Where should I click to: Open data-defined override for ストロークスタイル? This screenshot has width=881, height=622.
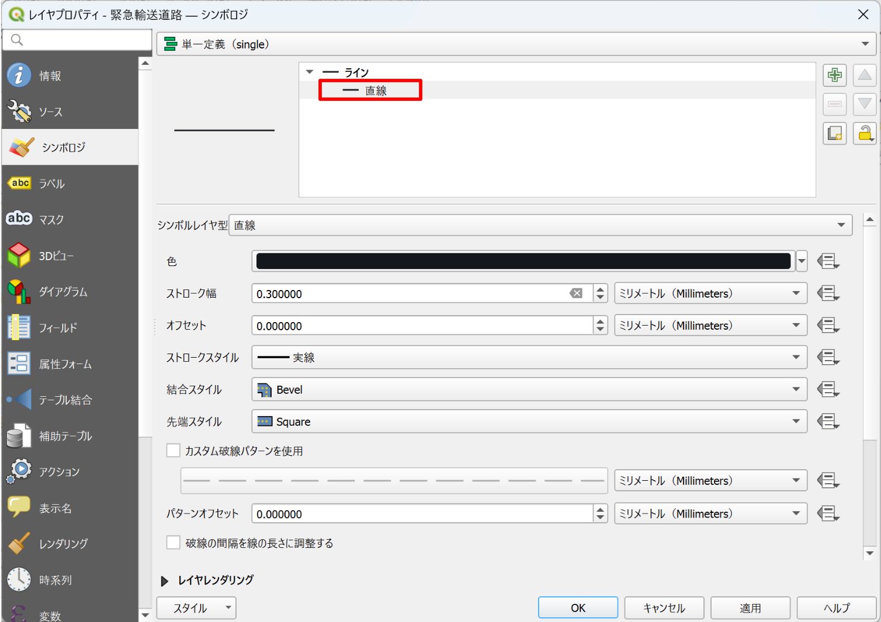coord(828,357)
